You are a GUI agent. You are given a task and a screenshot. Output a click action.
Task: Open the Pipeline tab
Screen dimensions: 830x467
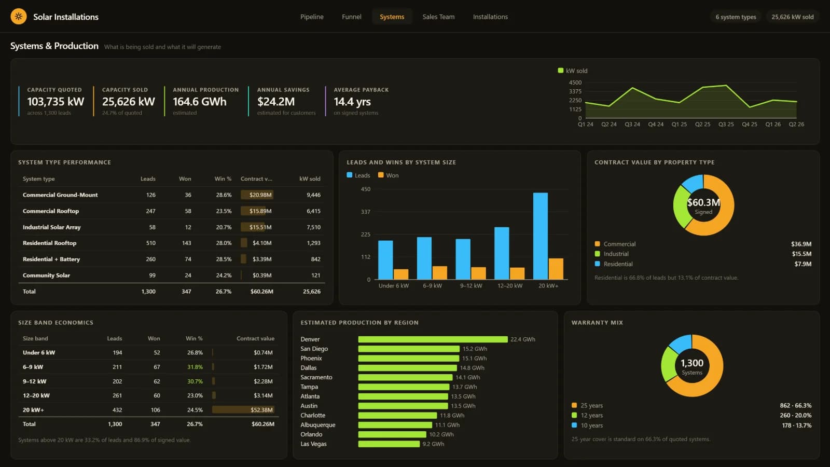tap(312, 17)
